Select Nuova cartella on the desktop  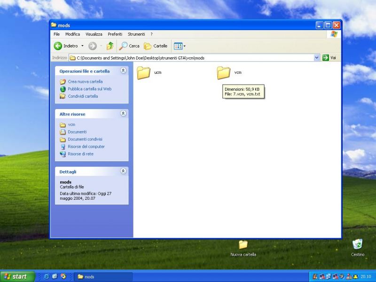point(243,249)
